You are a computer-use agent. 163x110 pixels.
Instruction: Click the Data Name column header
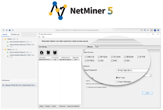point(45,58)
